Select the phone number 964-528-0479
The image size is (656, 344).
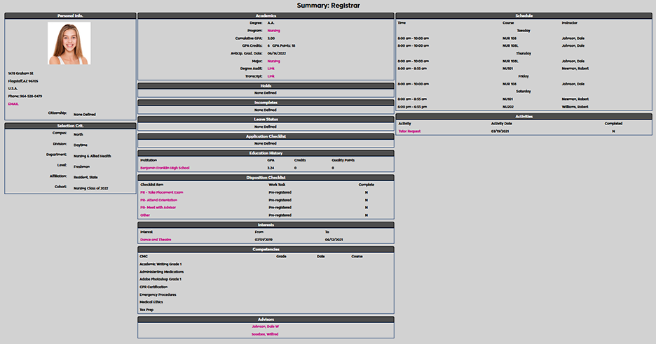click(x=31, y=96)
